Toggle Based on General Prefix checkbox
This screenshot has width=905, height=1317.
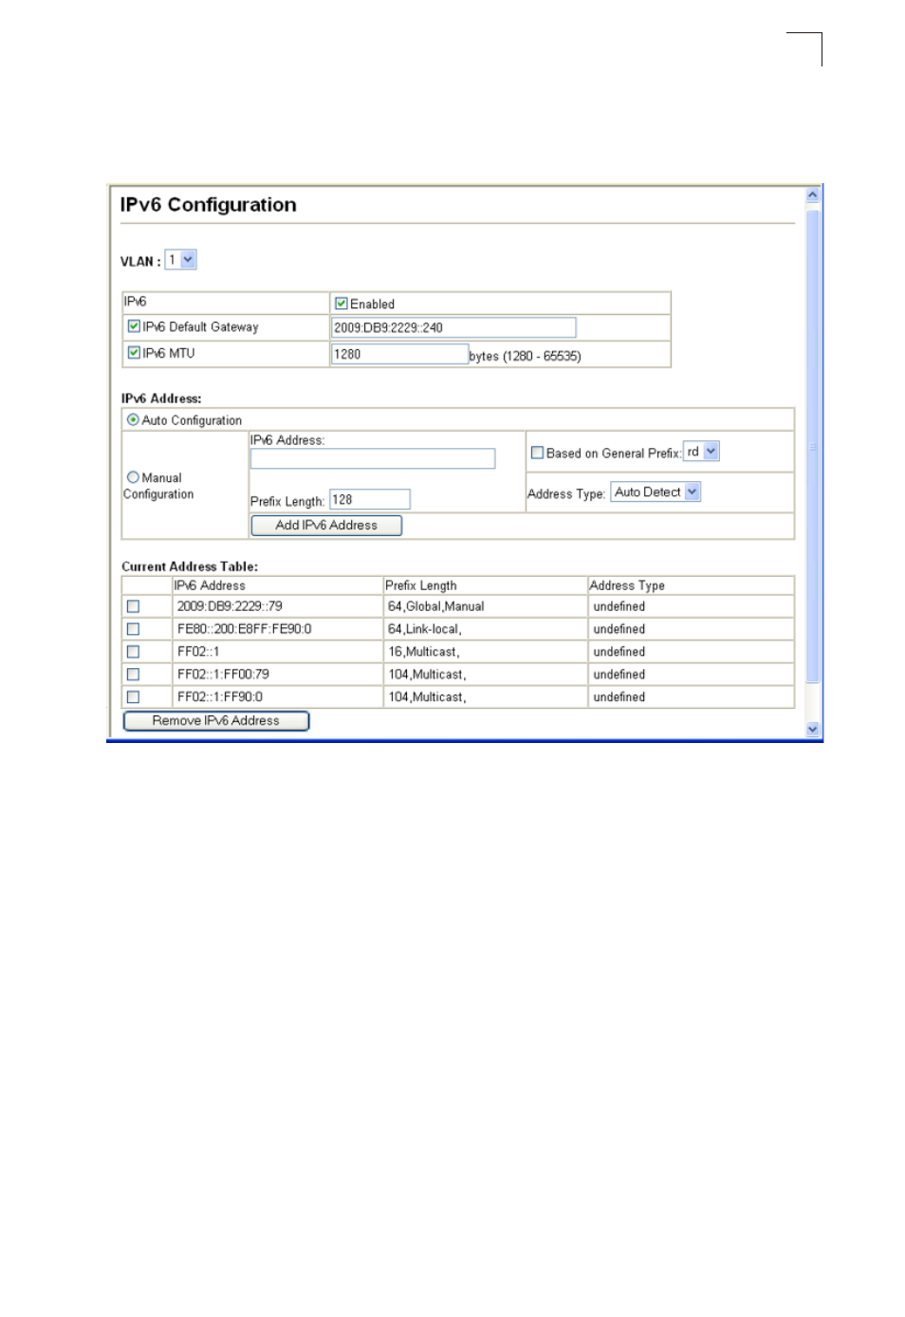[537, 453]
